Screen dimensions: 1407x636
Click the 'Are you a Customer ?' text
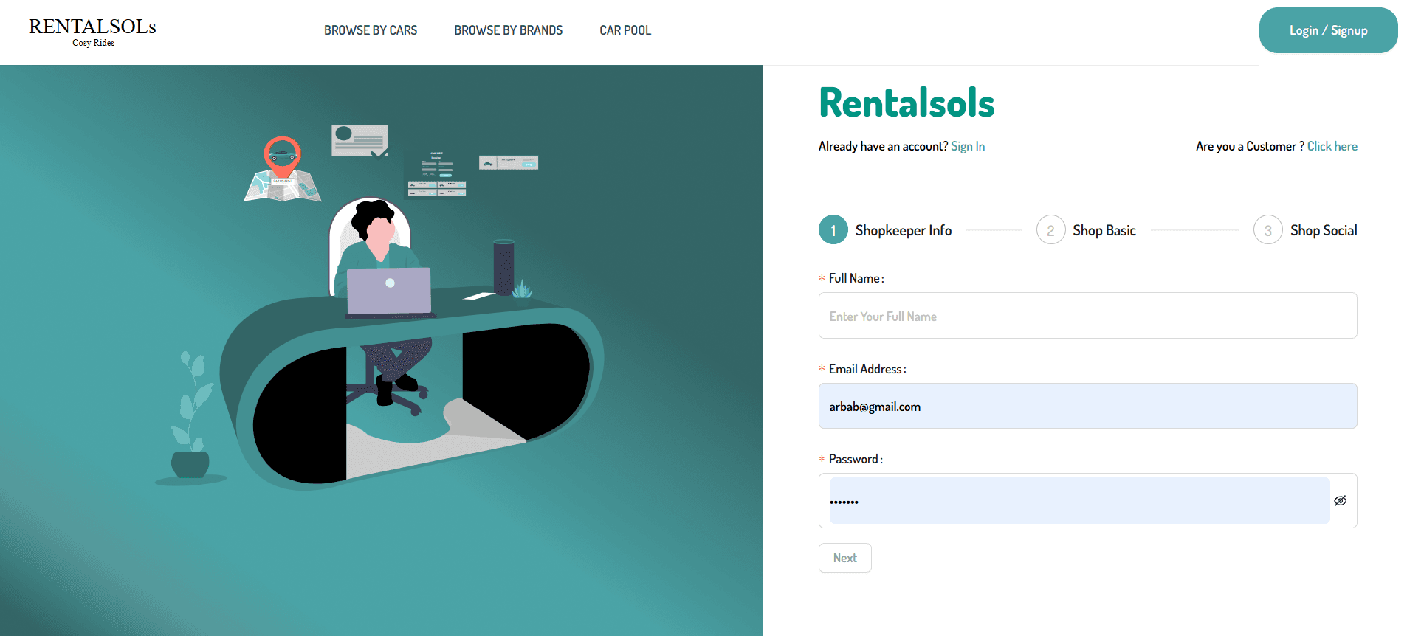click(1250, 146)
